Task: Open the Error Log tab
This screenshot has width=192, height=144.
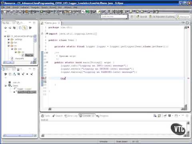Action: point(71,116)
